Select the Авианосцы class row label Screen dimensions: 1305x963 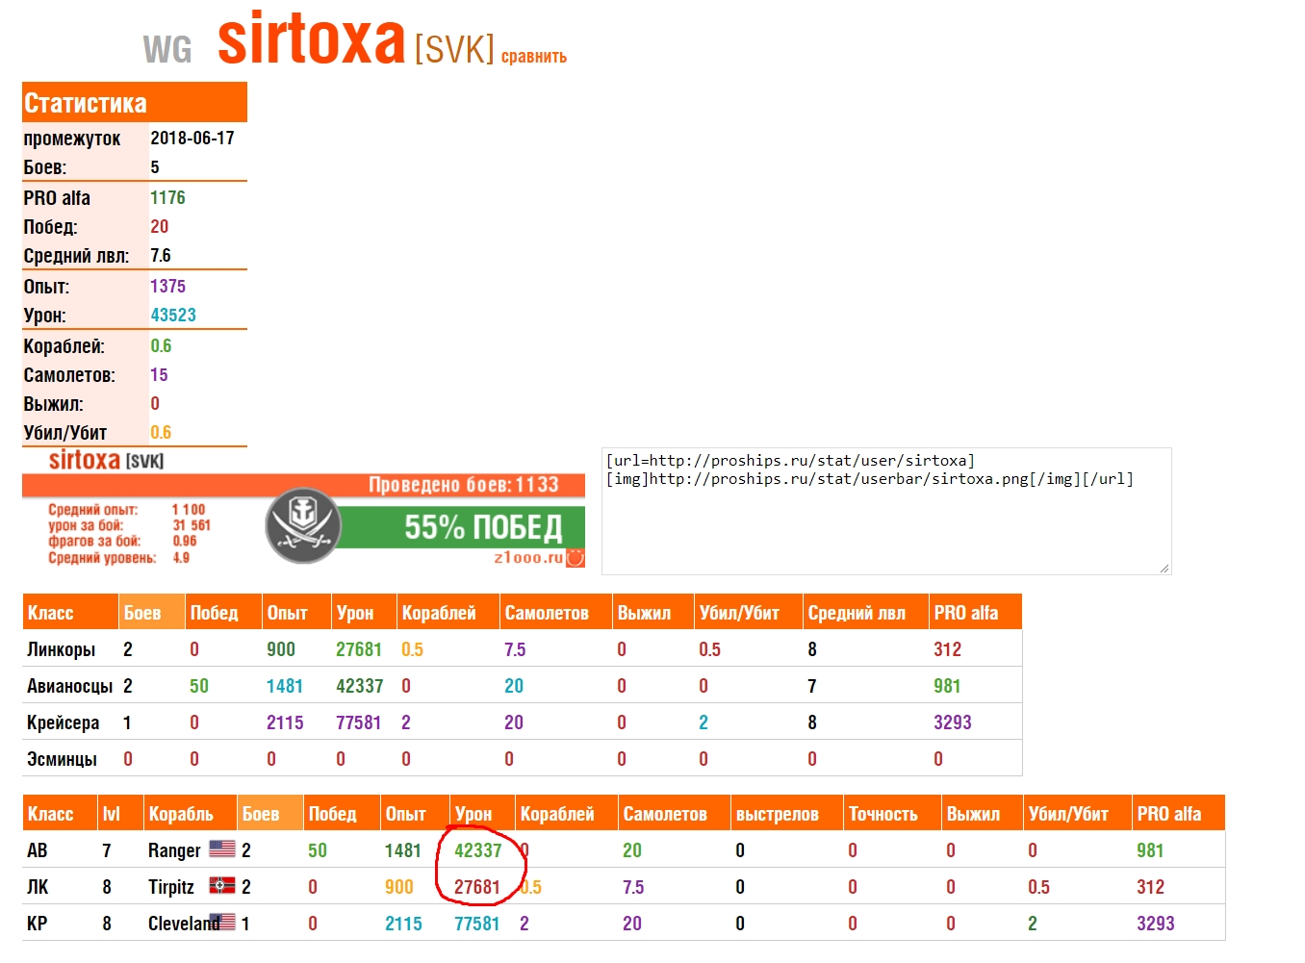coord(70,686)
